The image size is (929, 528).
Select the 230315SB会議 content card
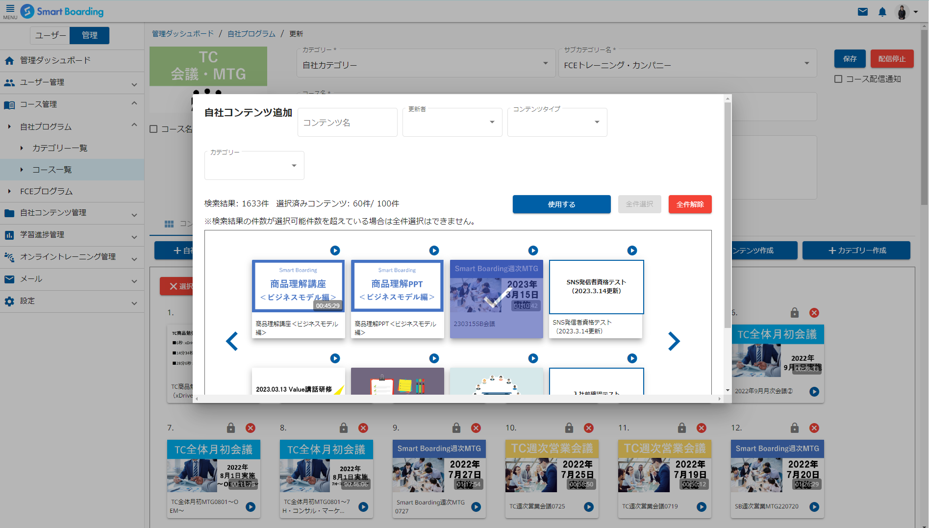pos(496,299)
